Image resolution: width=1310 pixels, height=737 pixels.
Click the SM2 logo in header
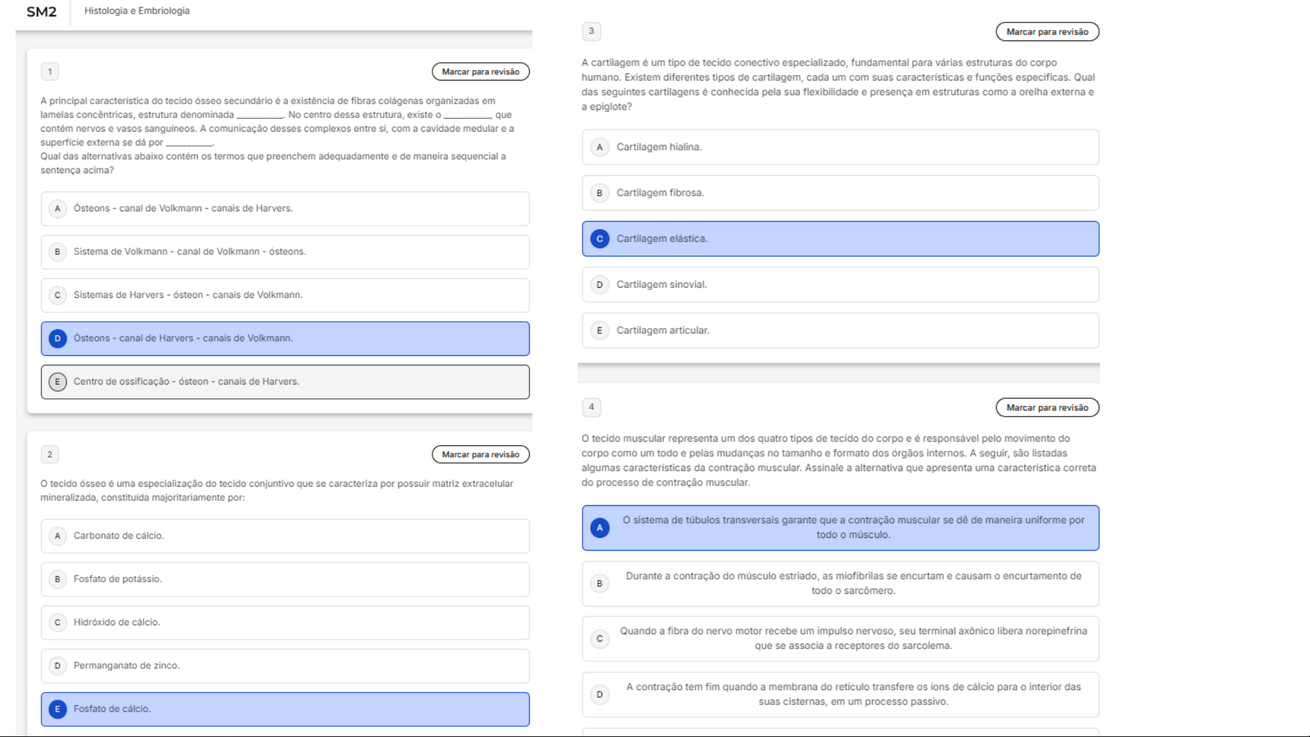42,12
